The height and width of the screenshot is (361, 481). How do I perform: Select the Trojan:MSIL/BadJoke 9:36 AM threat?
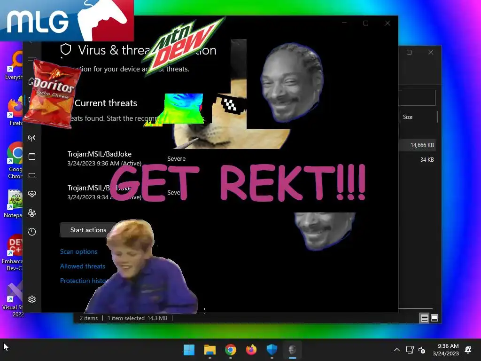[x=104, y=158]
